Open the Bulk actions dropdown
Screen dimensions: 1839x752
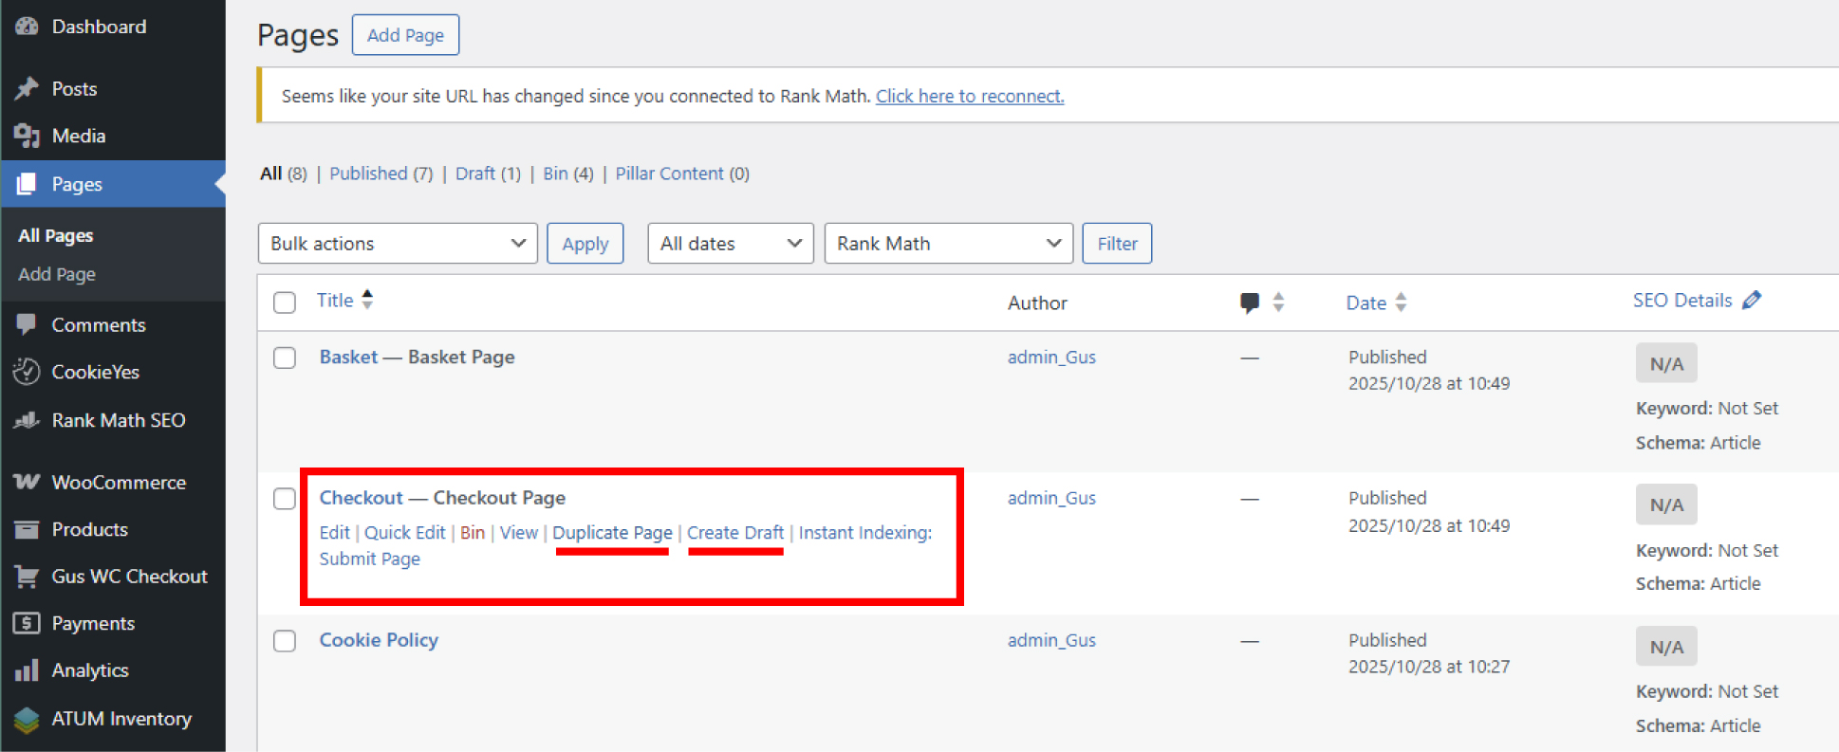point(398,244)
